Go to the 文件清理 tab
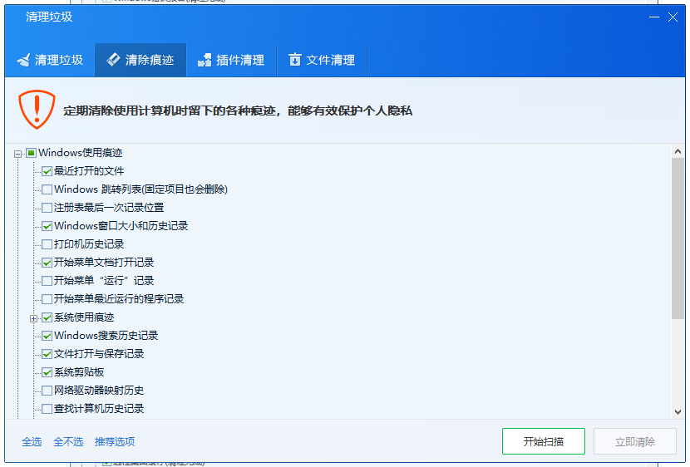This screenshot has width=690, height=467. click(322, 60)
